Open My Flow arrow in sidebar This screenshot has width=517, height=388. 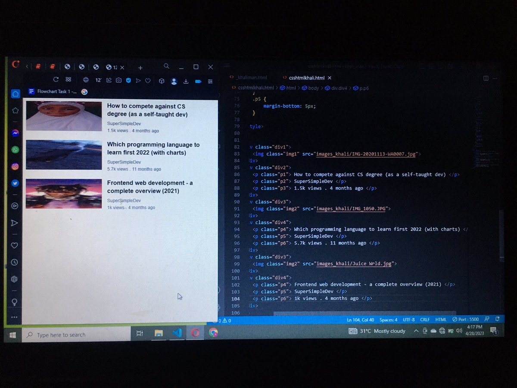point(14,223)
